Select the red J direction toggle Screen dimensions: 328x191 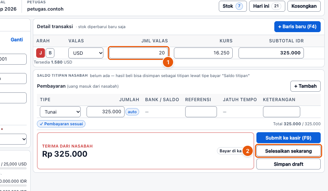(x=41, y=53)
